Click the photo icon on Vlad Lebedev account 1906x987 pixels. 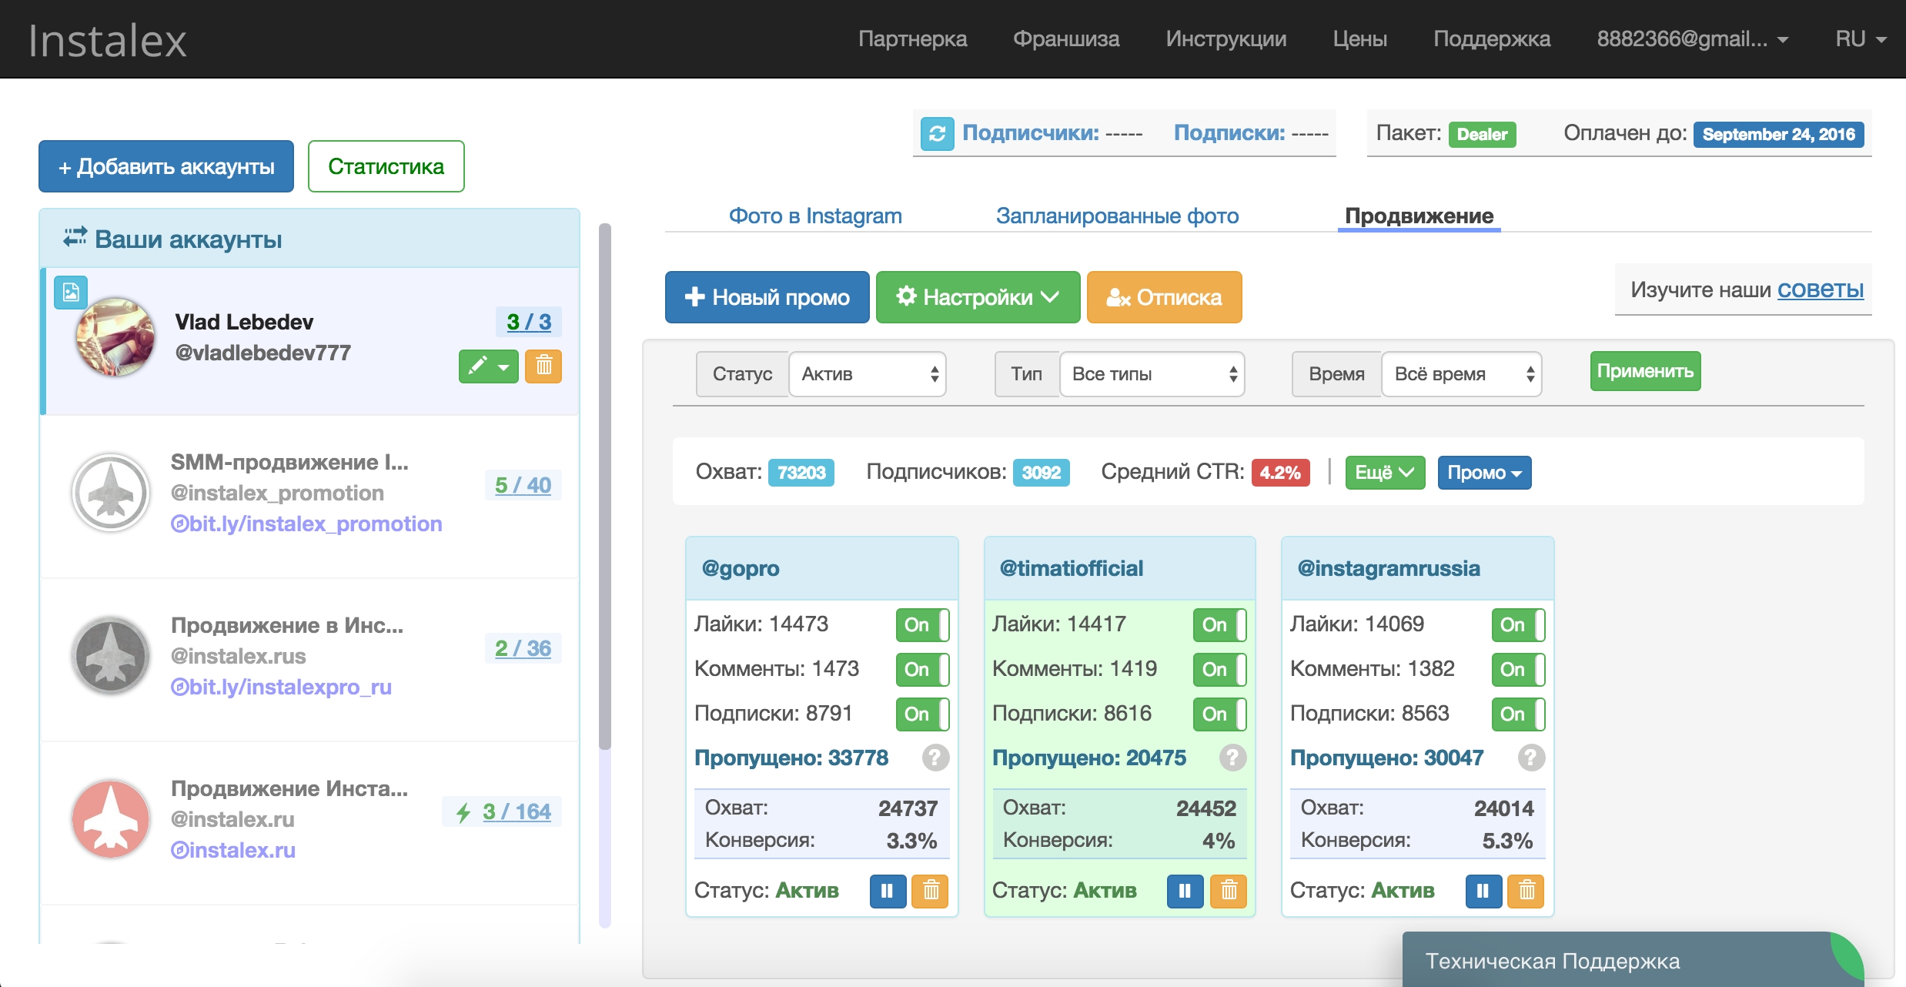[71, 293]
